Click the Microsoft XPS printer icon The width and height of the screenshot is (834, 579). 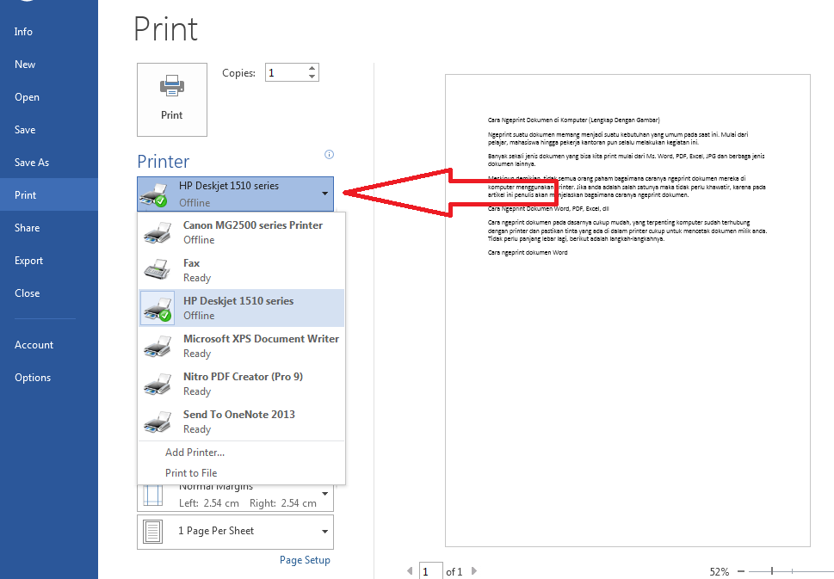click(x=158, y=347)
